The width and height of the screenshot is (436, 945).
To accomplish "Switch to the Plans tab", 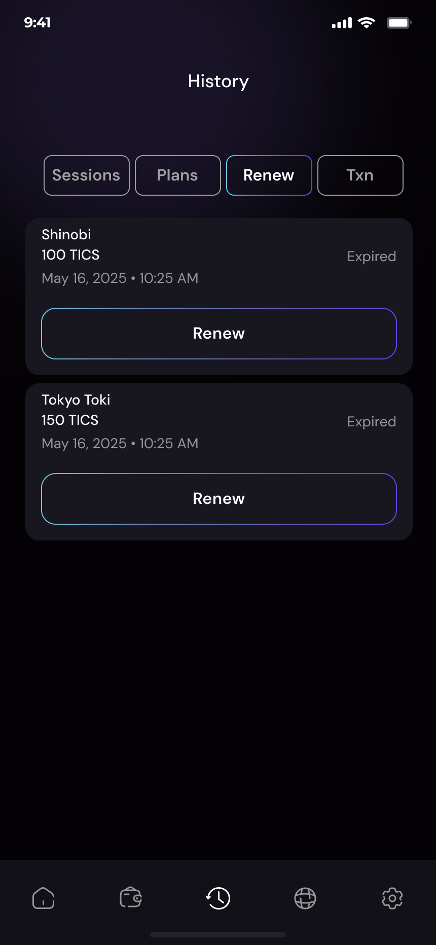I will (178, 175).
